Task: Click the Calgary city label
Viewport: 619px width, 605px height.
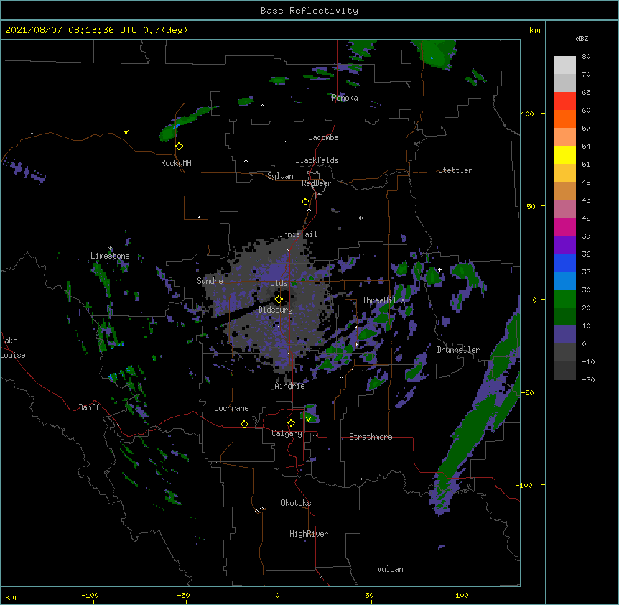Action: 287,433
